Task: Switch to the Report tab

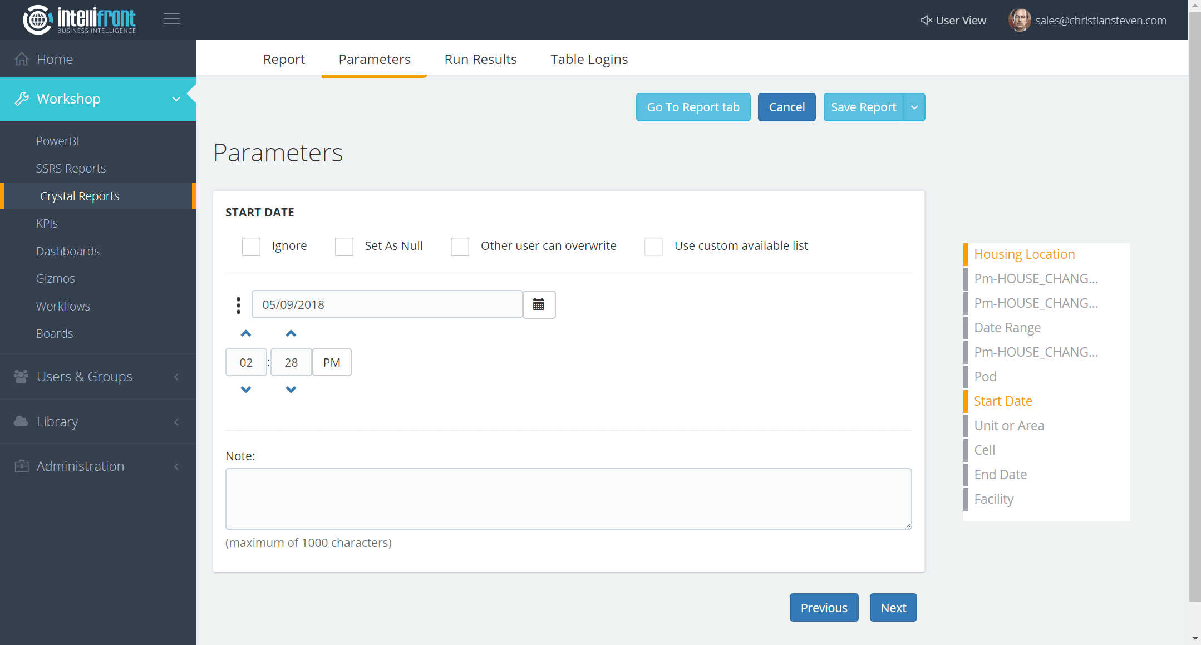Action: 284,59
